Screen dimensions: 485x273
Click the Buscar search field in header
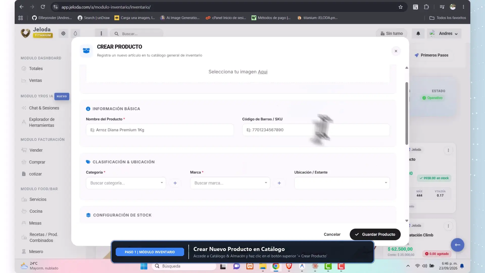[x=137, y=34]
